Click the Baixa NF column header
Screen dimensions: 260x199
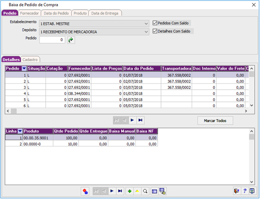pyautogui.click(x=146, y=131)
